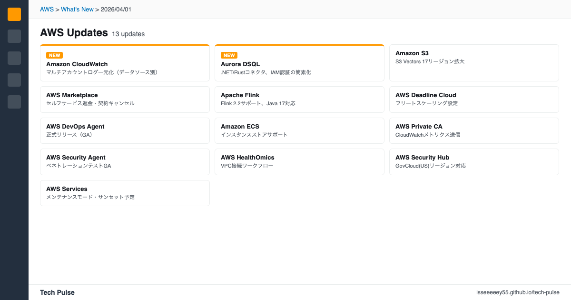Viewport: 571px width, 300px height.
Task: Select the fourth gray sidebar icon
Action: (x=14, y=80)
